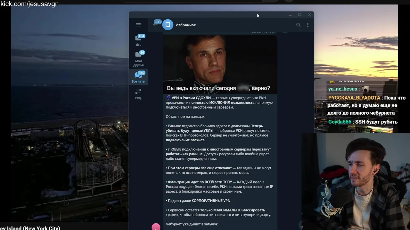The image size is (410, 230).
Task: Open the dct chat folder
Action: [x=138, y=40]
